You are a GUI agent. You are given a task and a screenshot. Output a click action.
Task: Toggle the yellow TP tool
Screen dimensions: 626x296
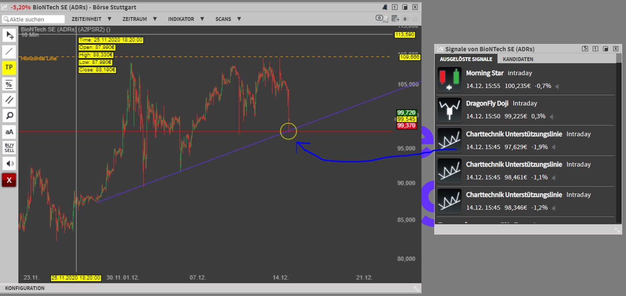click(x=9, y=67)
